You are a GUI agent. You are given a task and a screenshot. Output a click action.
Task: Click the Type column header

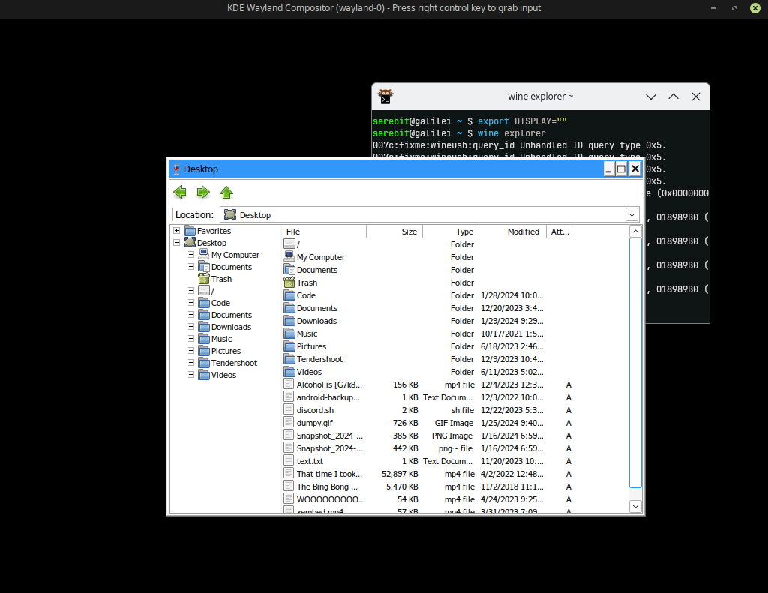pos(451,232)
